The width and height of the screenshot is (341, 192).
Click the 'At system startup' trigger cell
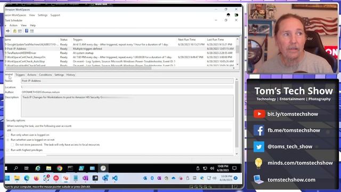pyautogui.click(x=83, y=53)
